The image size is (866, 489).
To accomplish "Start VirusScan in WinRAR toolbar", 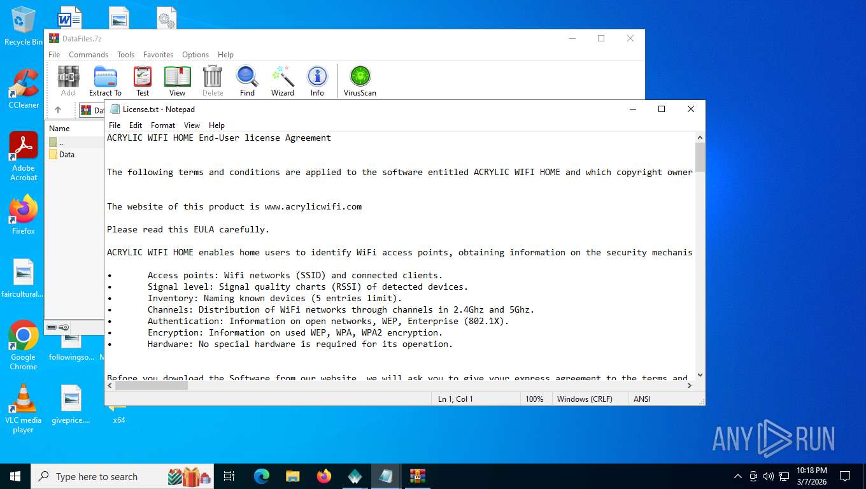I will [x=360, y=81].
